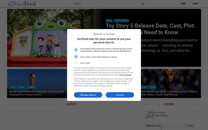Viewport: 208px width, 130px height.
Task: Click 'Welcome to FactFeed' dialog text
Action: 104,34
